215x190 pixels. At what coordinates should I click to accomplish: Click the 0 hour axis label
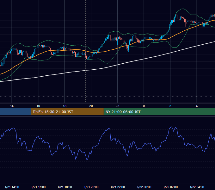point(144,106)
